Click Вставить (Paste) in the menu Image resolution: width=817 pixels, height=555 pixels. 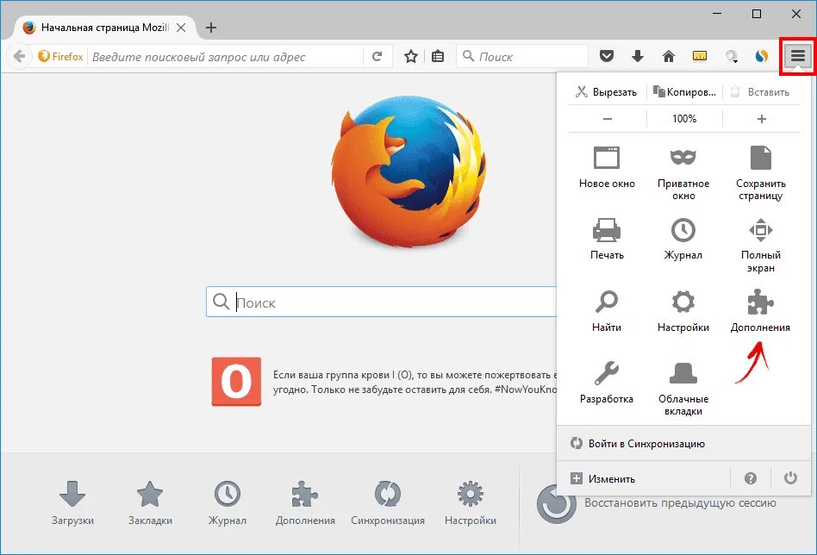(x=760, y=92)
